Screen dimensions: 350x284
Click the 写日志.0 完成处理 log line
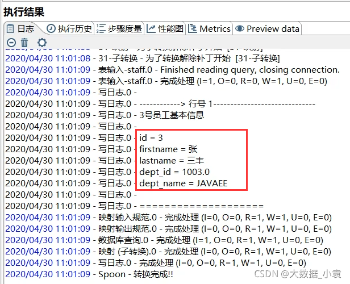click(x=156, y=263)
